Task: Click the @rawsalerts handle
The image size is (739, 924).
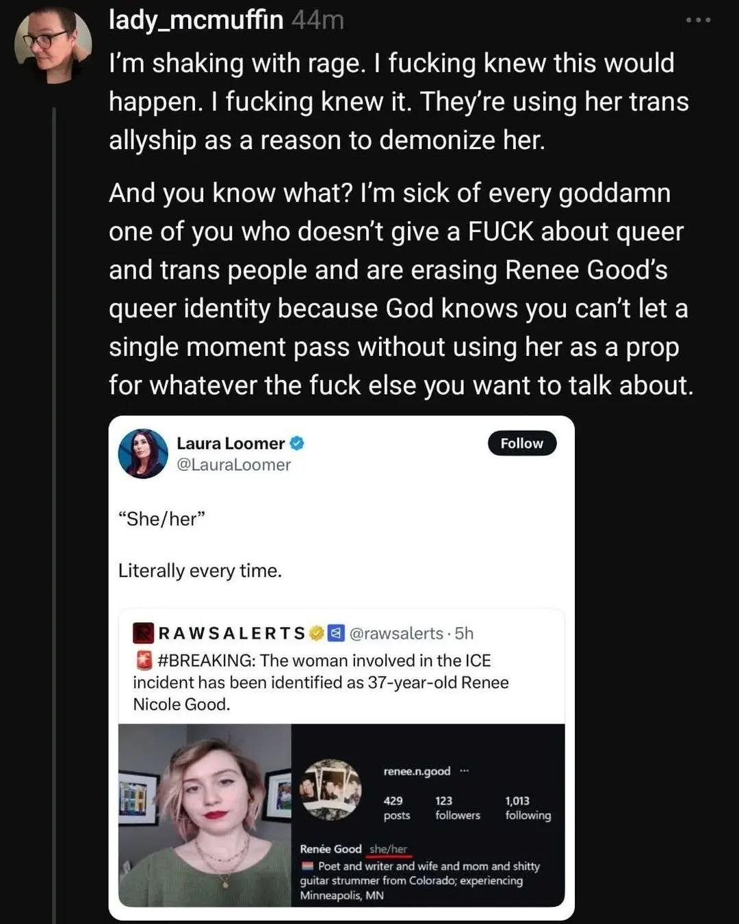Action: click(x=396, y=633)
